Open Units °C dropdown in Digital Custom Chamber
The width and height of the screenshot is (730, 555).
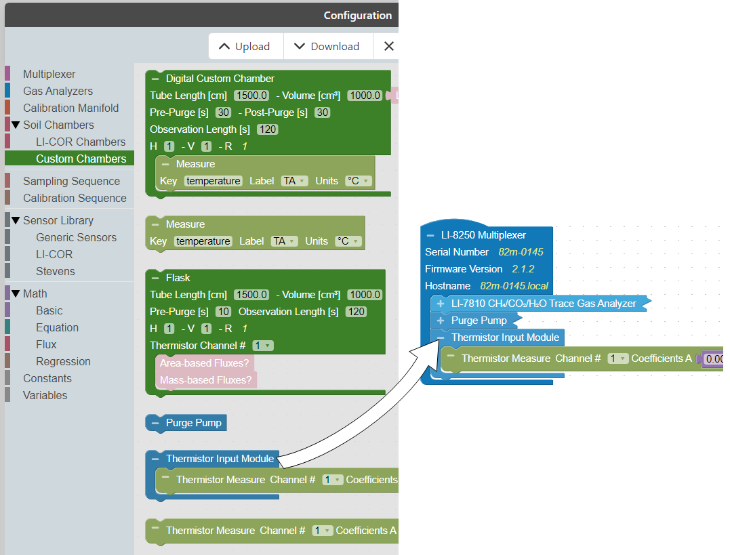pyautogui.click(x=358, y=181)
